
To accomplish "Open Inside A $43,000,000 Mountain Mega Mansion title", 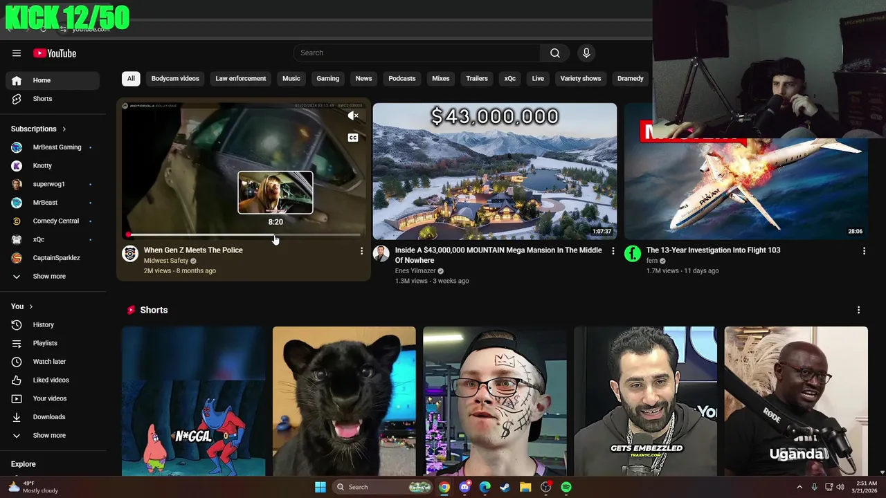I will click(498, 255).
